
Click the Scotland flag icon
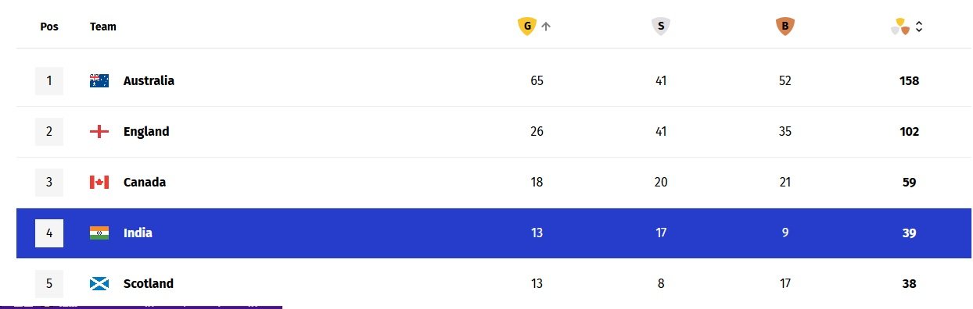tap(99, 283)
